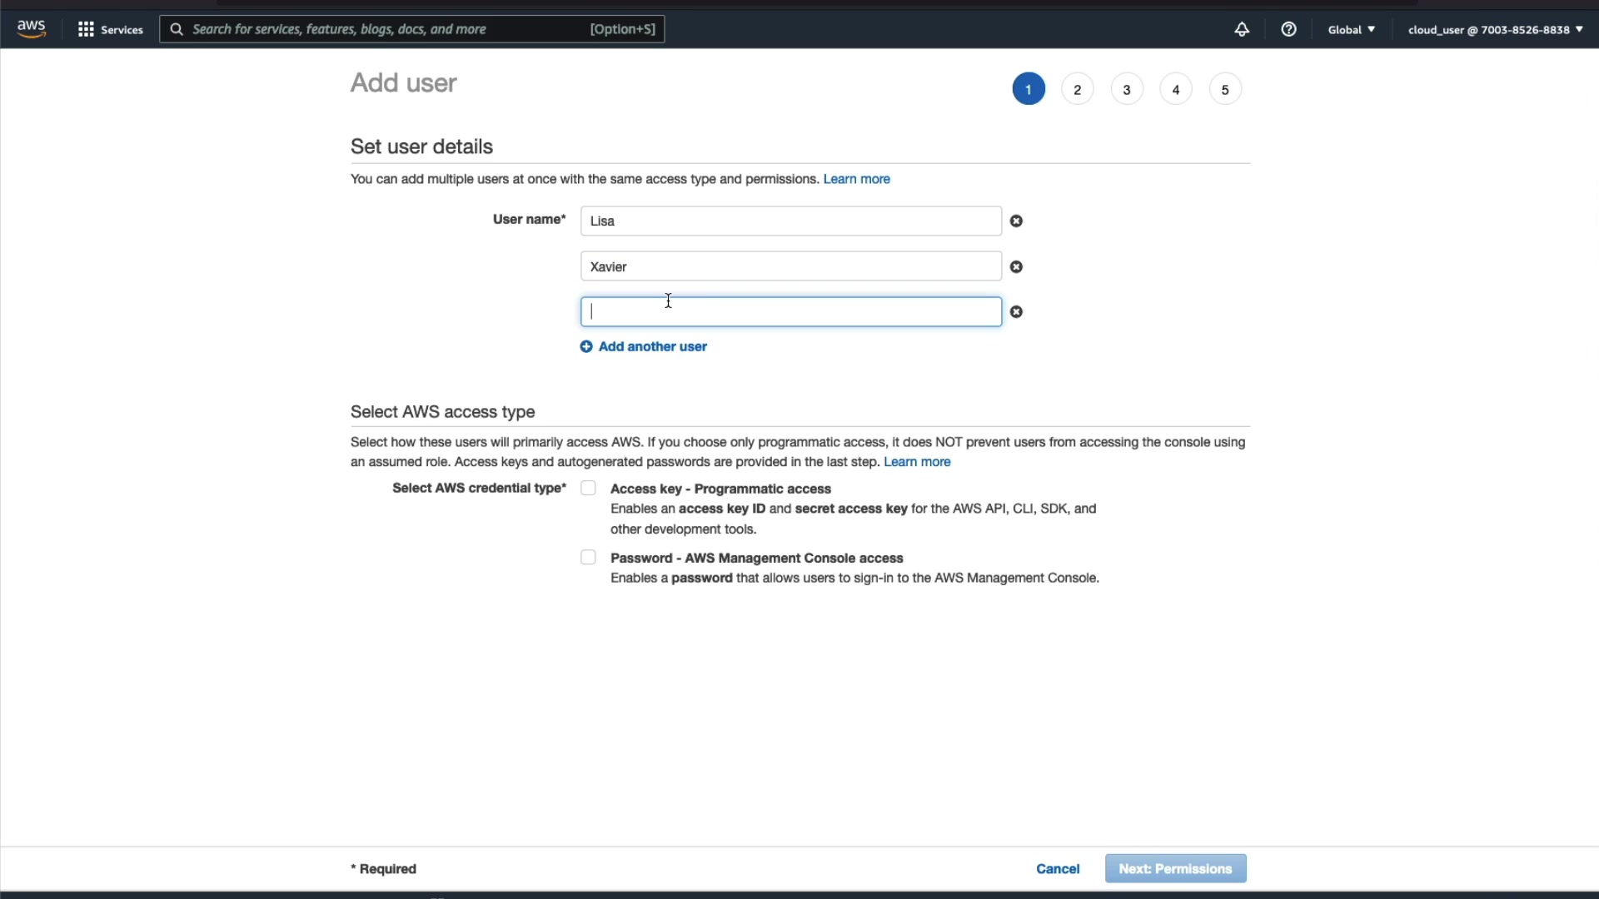
Task: Remove the Xavier user name row
Action: point(1016,267)
